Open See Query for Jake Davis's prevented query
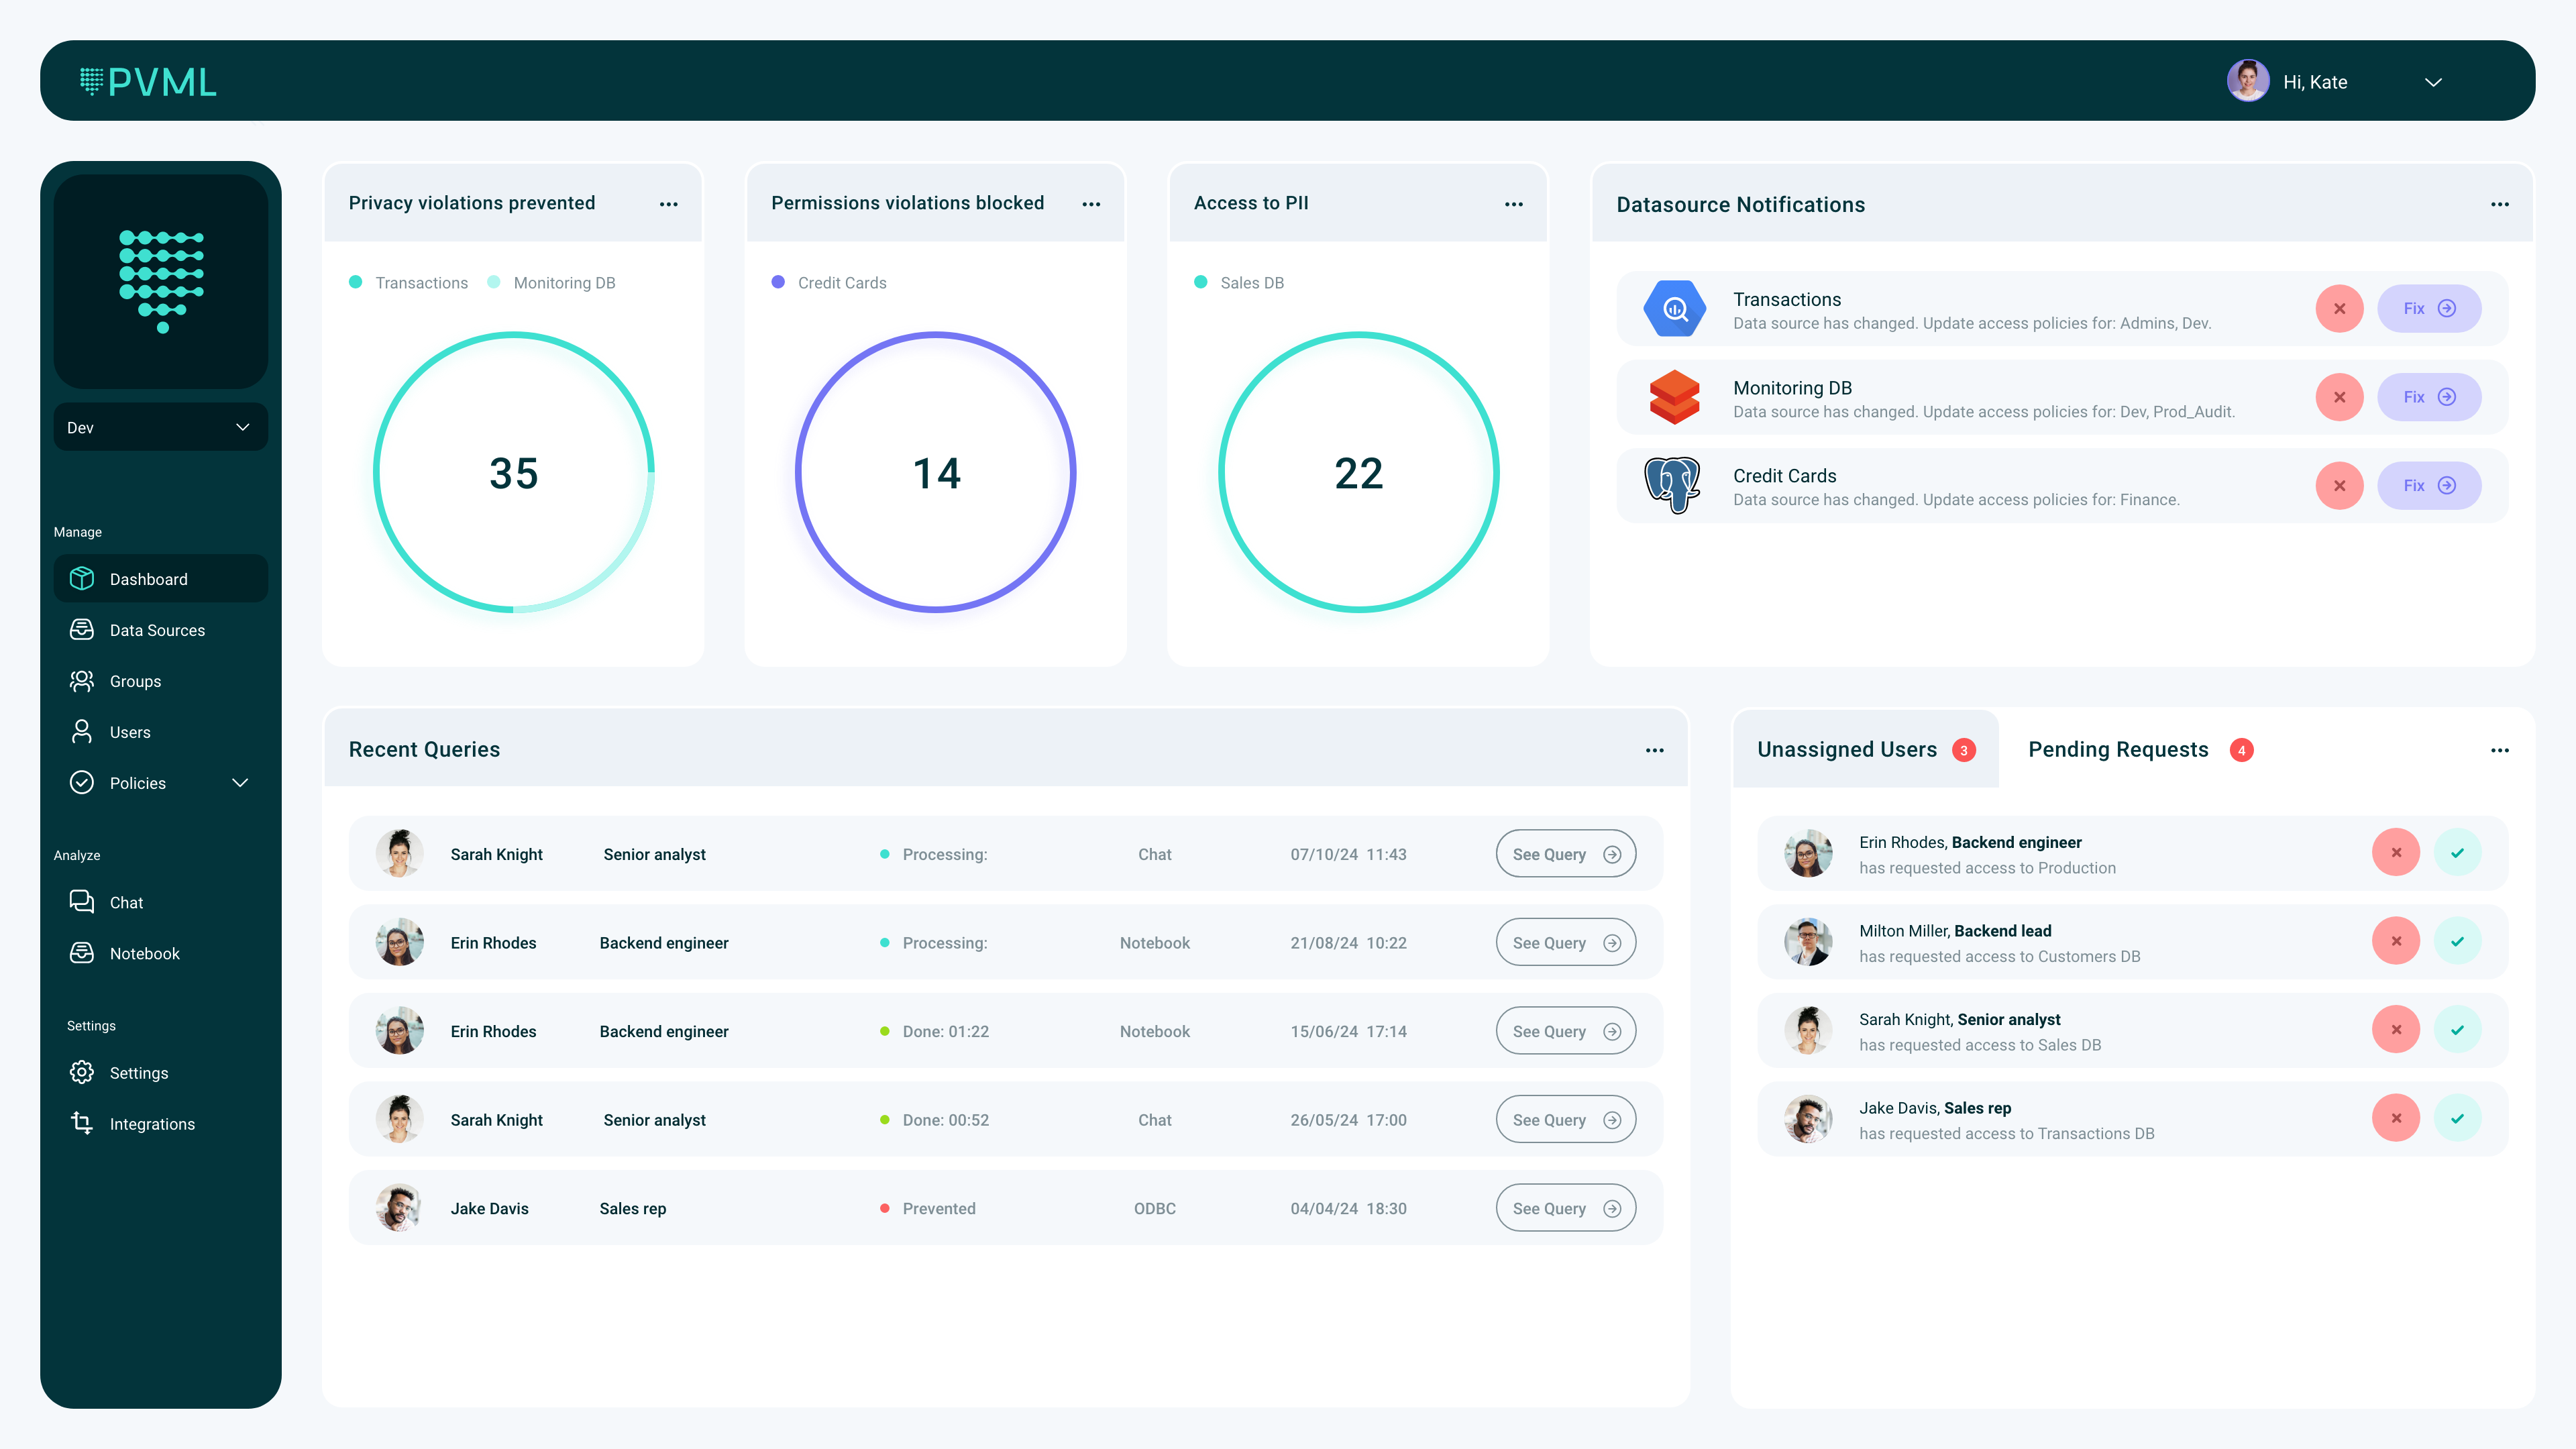Image resolution: width=2576 pixels, height=1449 pixels. click(x=1565, y=1207)
